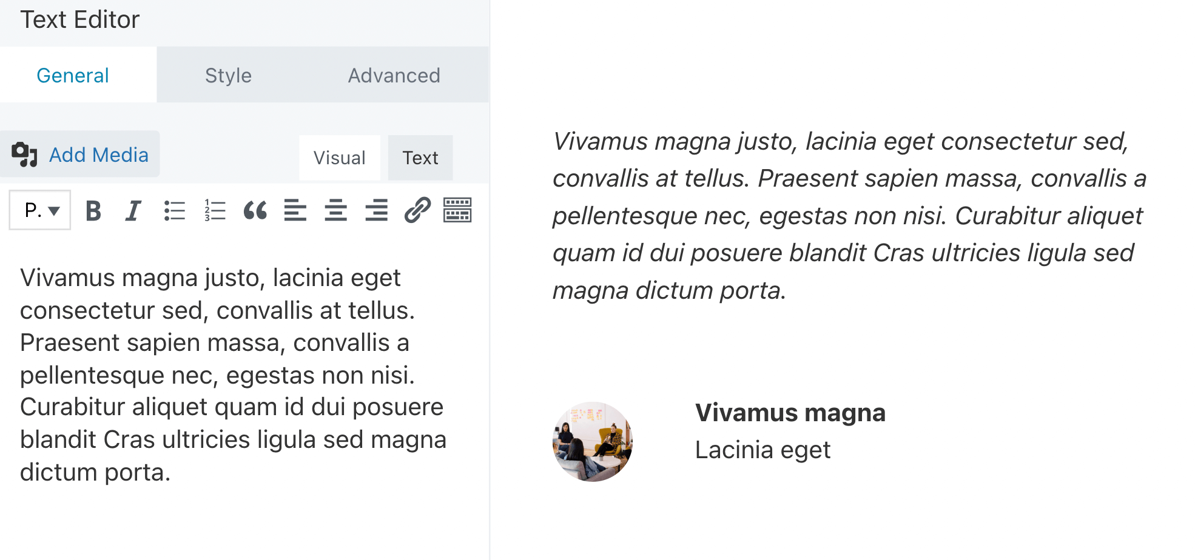Switch editor to Visual mode
Viewport: 1195px width, 560px height.
pyautogui.click(x=339, y=158)
